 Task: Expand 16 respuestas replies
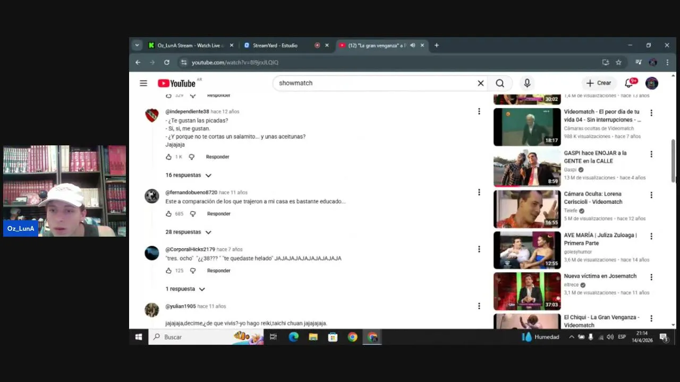(x=189, y=175)
